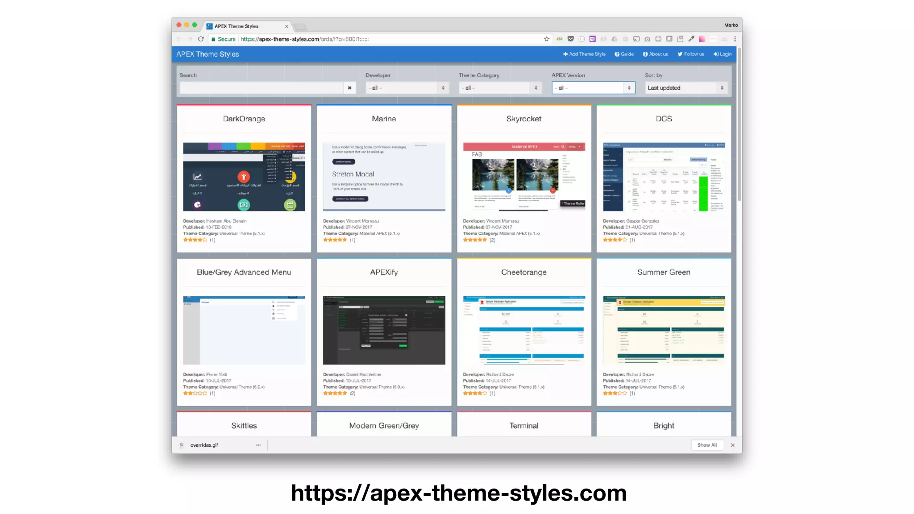Open Theme Category dropdown
This screenshot has width=914, height=514.
pos(499,88)
